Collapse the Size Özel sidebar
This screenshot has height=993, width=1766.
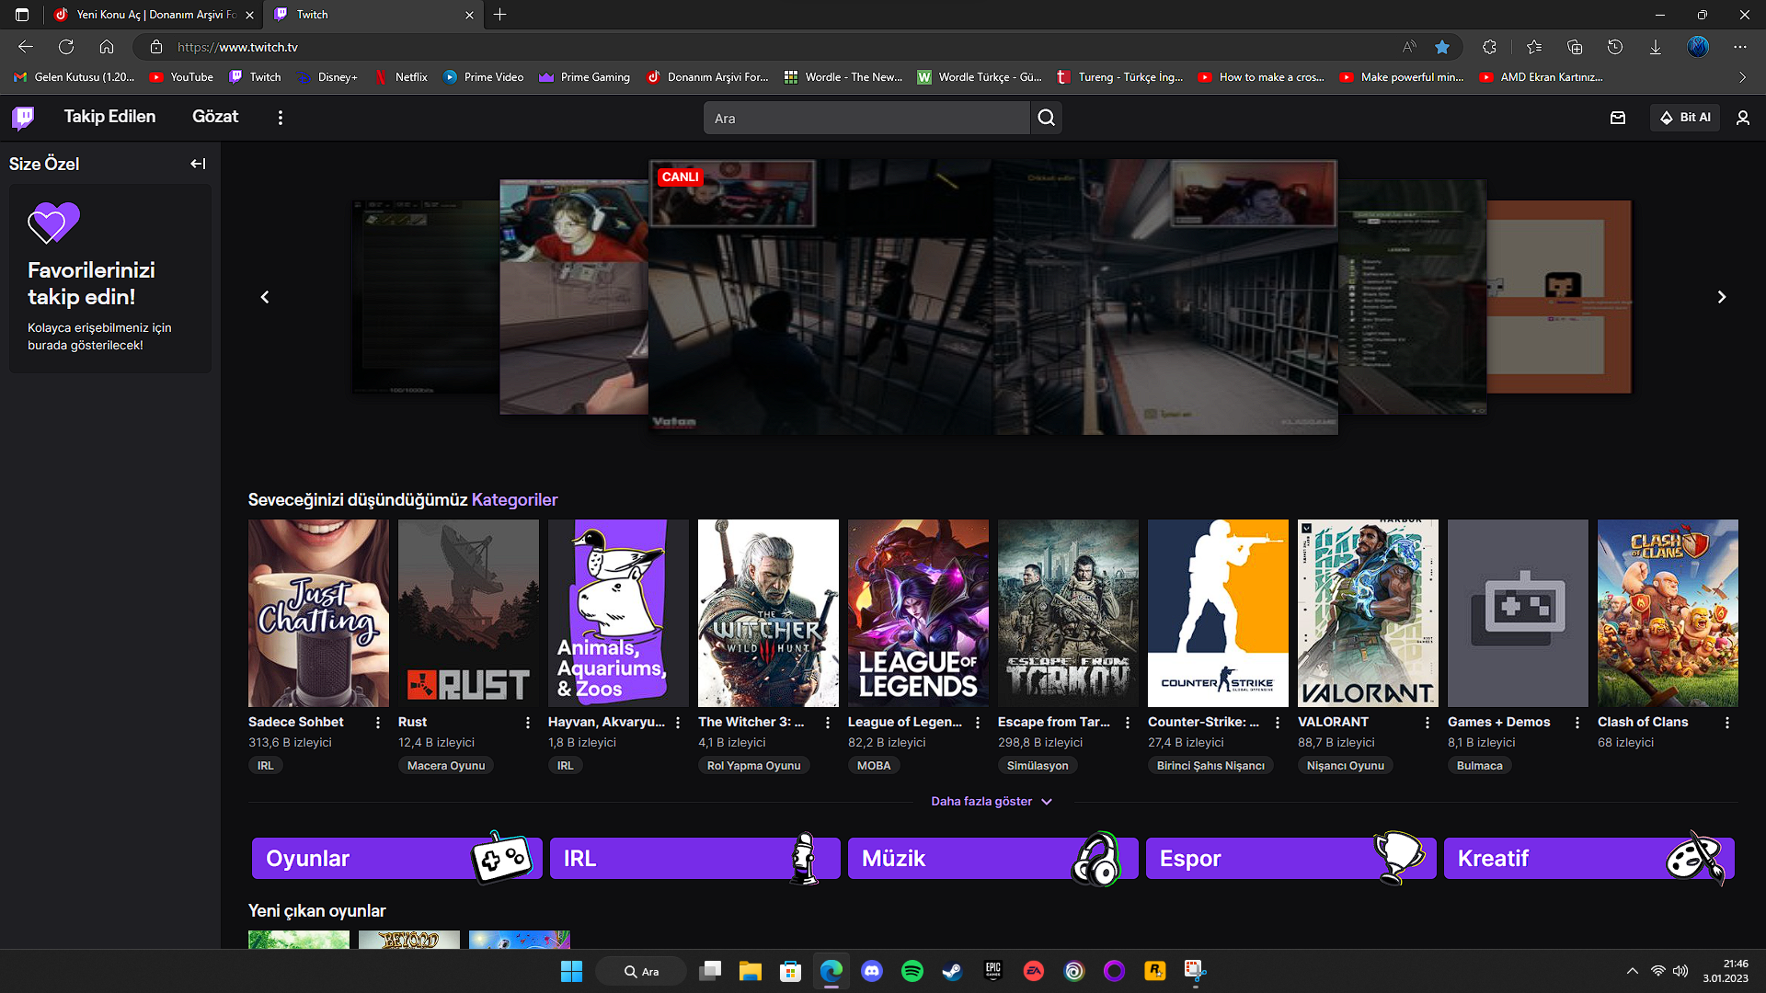coord(198,164)
